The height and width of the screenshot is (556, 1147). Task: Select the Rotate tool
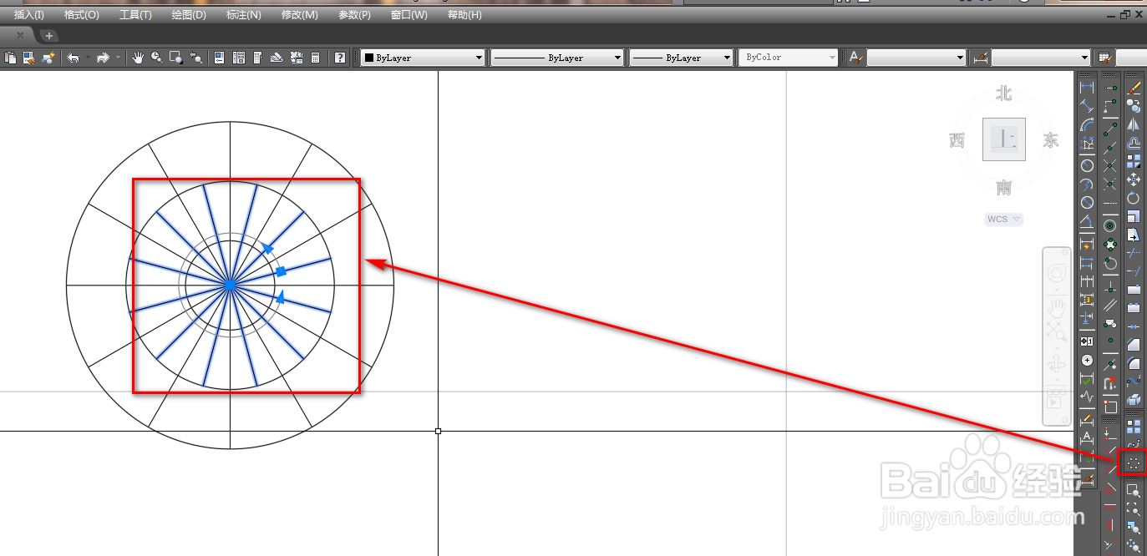[x=1134, y=198]
